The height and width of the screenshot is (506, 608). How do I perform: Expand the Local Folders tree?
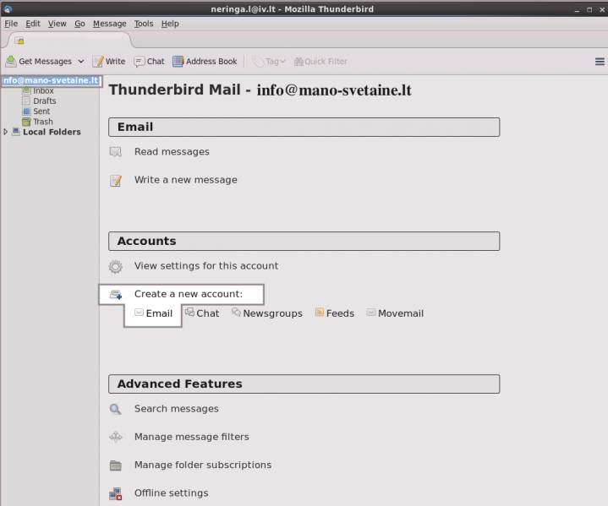pos(5,132)
